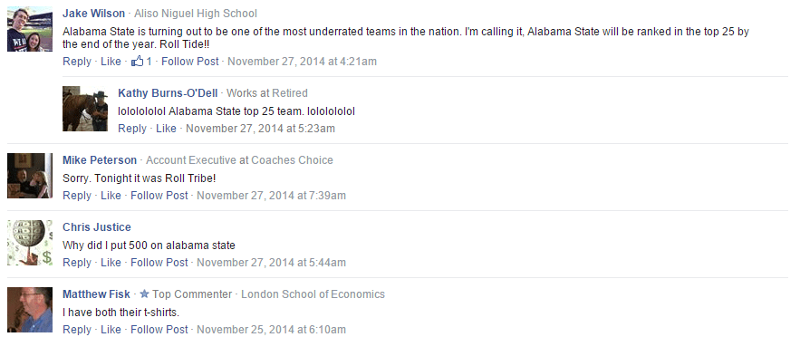800x337 pixels.
Task: Open the Kathy Burns-O'Dell name link
Action: coord(168,93)
